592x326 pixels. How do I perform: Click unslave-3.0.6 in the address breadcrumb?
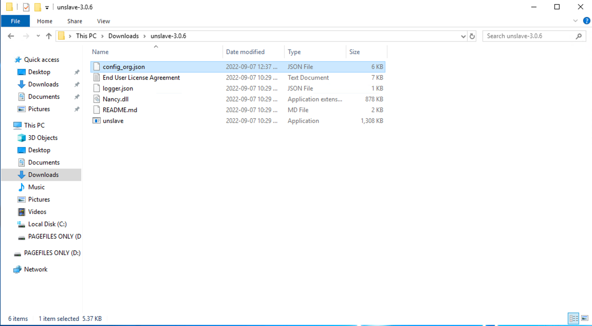pos(169,37)
